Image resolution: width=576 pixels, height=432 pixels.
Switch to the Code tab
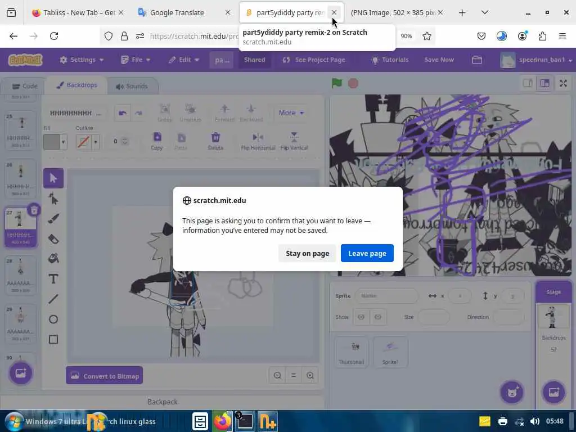click(x=24, y=86)
